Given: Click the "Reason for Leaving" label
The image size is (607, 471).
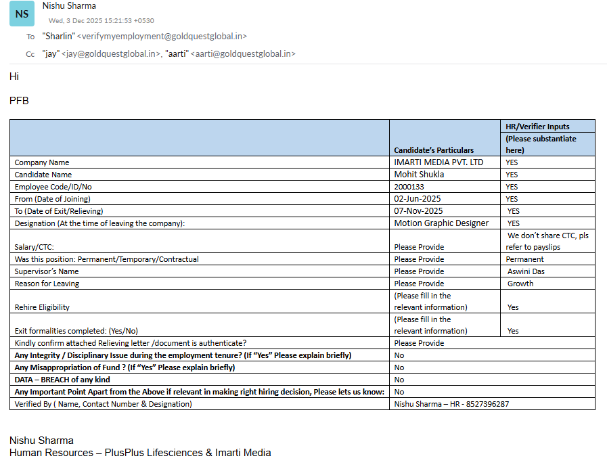Looking at the screenshot, I should tap(47, 284).
